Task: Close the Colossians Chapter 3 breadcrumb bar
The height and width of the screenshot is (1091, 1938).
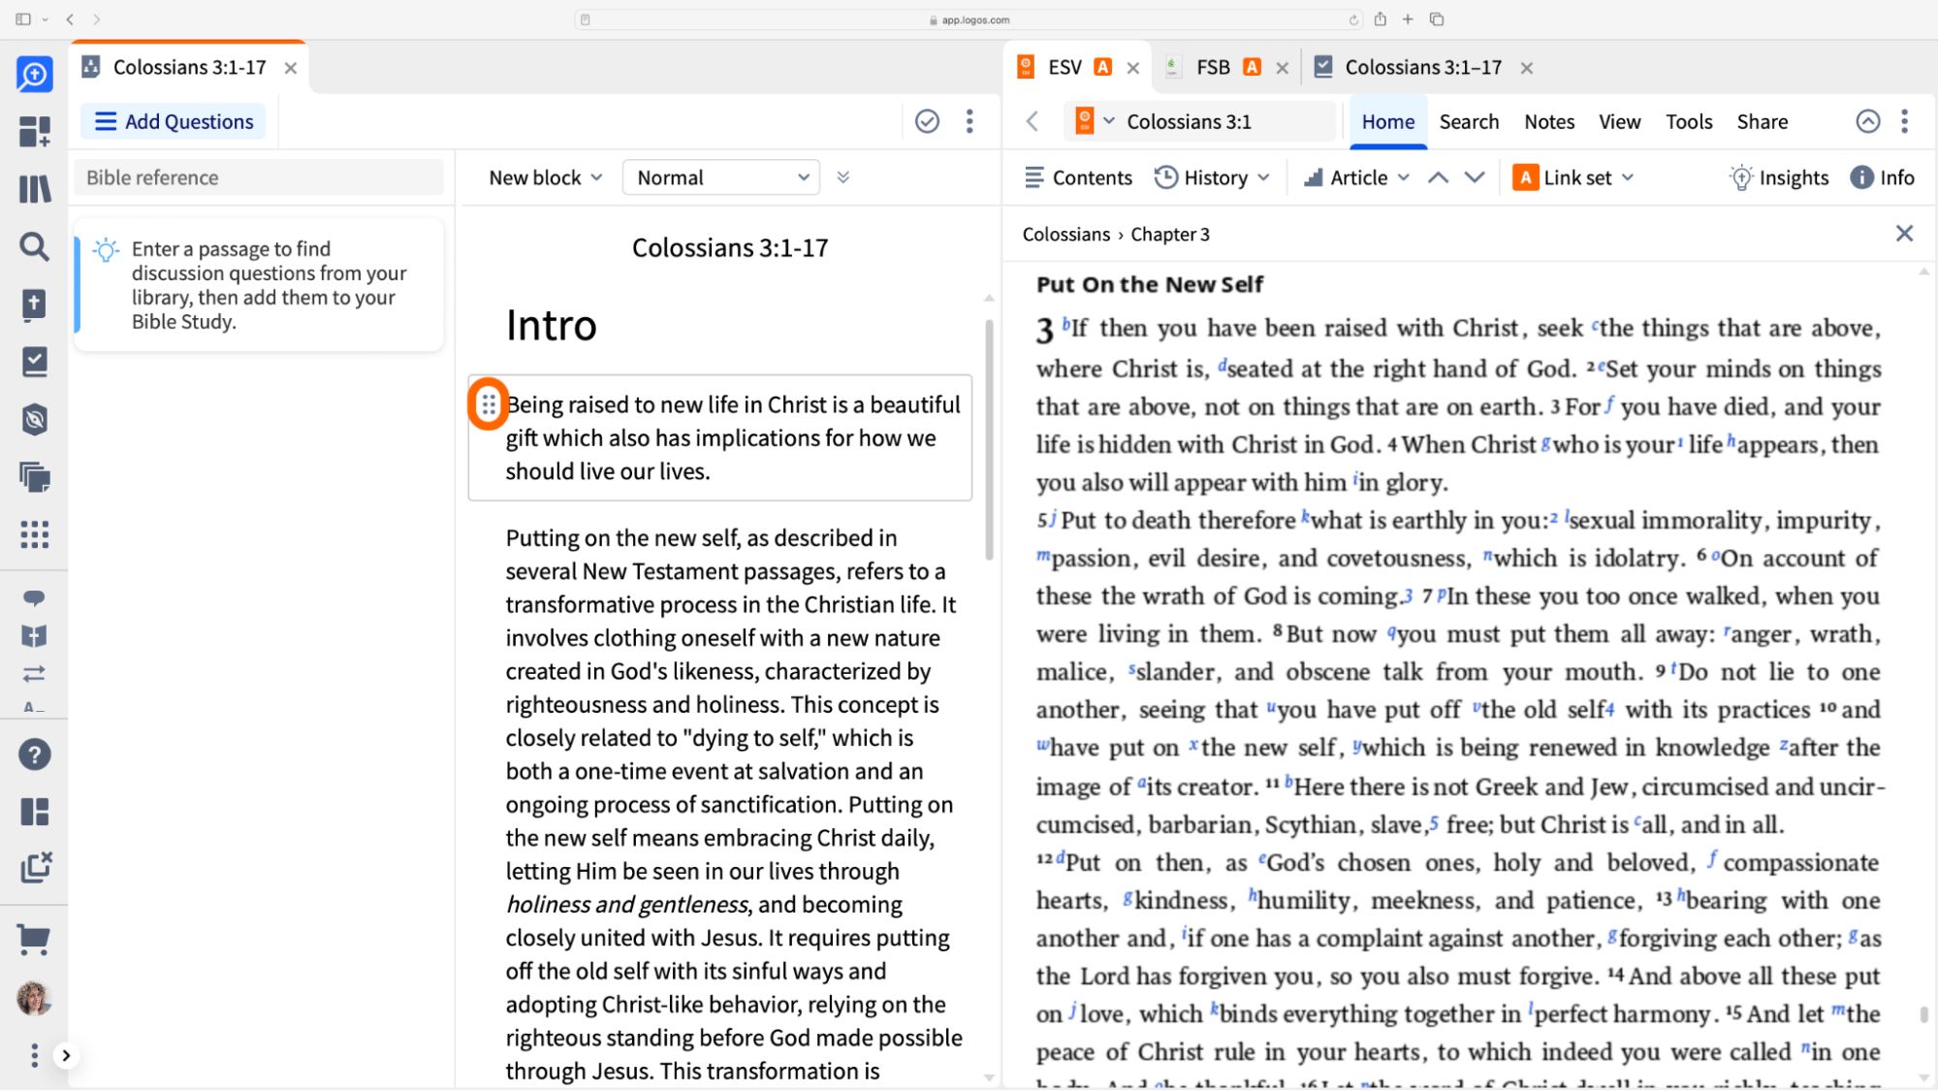Action: pos(1904,233)
